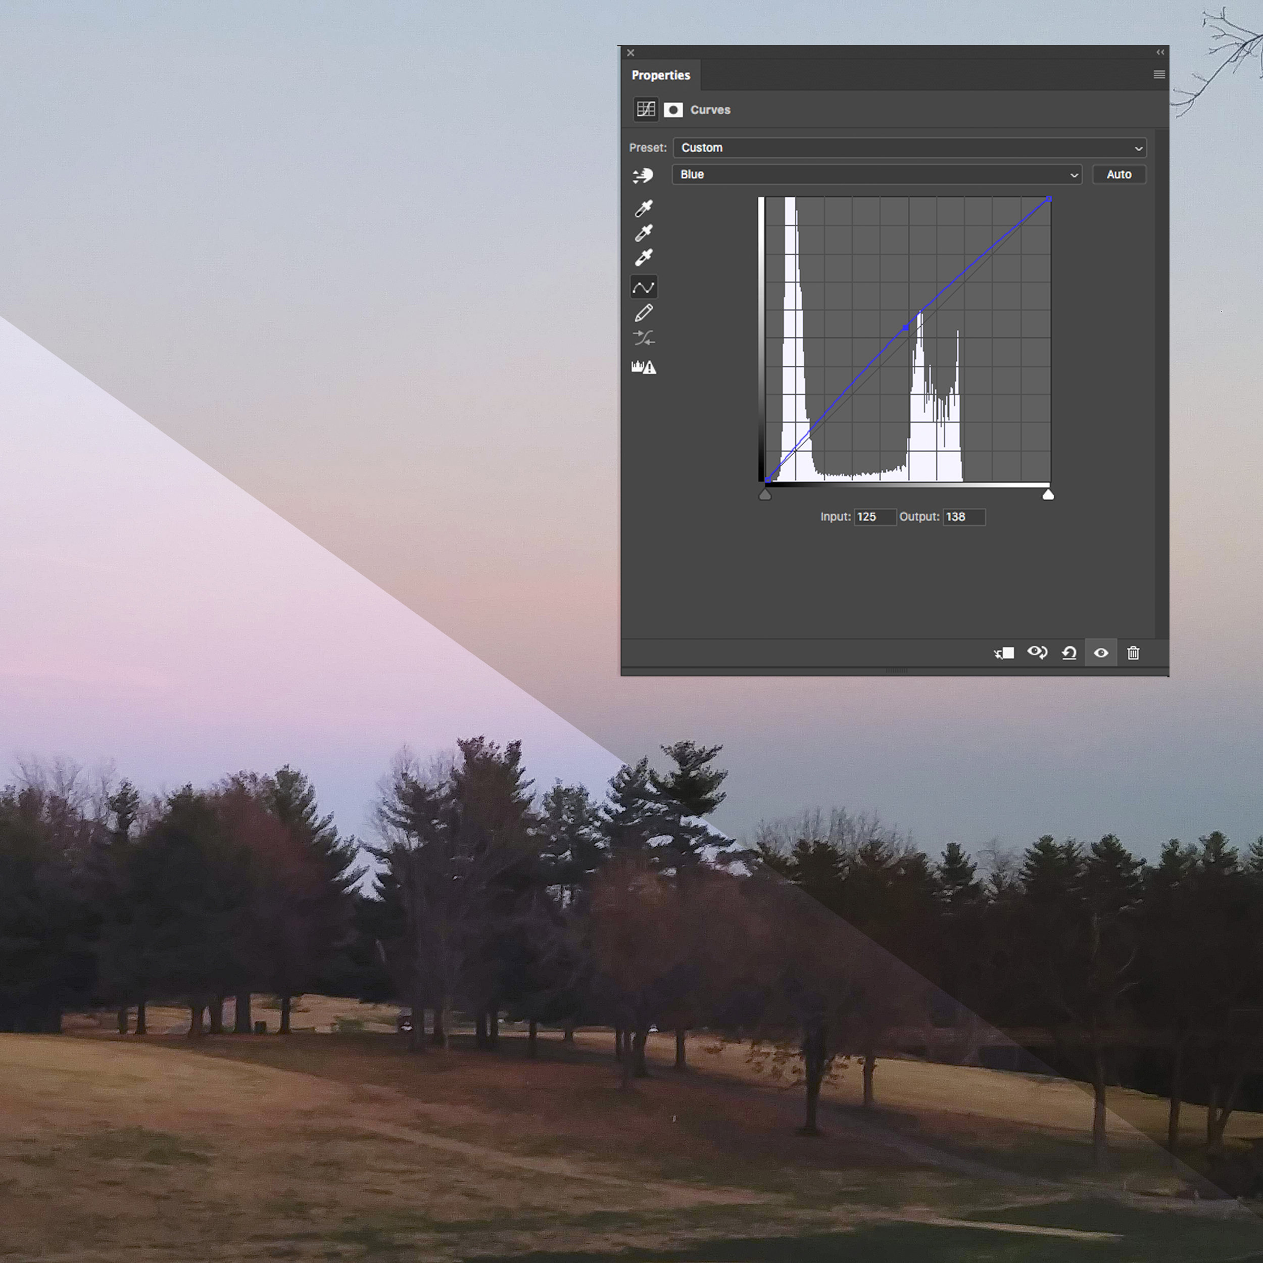1263x1263 pixels.
Task: Open the Properties panel flyout menu
Action: pyautogui.click(x=1159, y=75)
